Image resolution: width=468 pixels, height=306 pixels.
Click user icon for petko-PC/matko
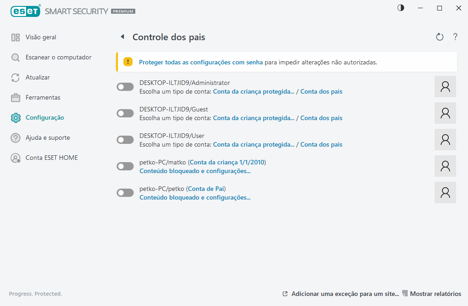coord(445,166)
